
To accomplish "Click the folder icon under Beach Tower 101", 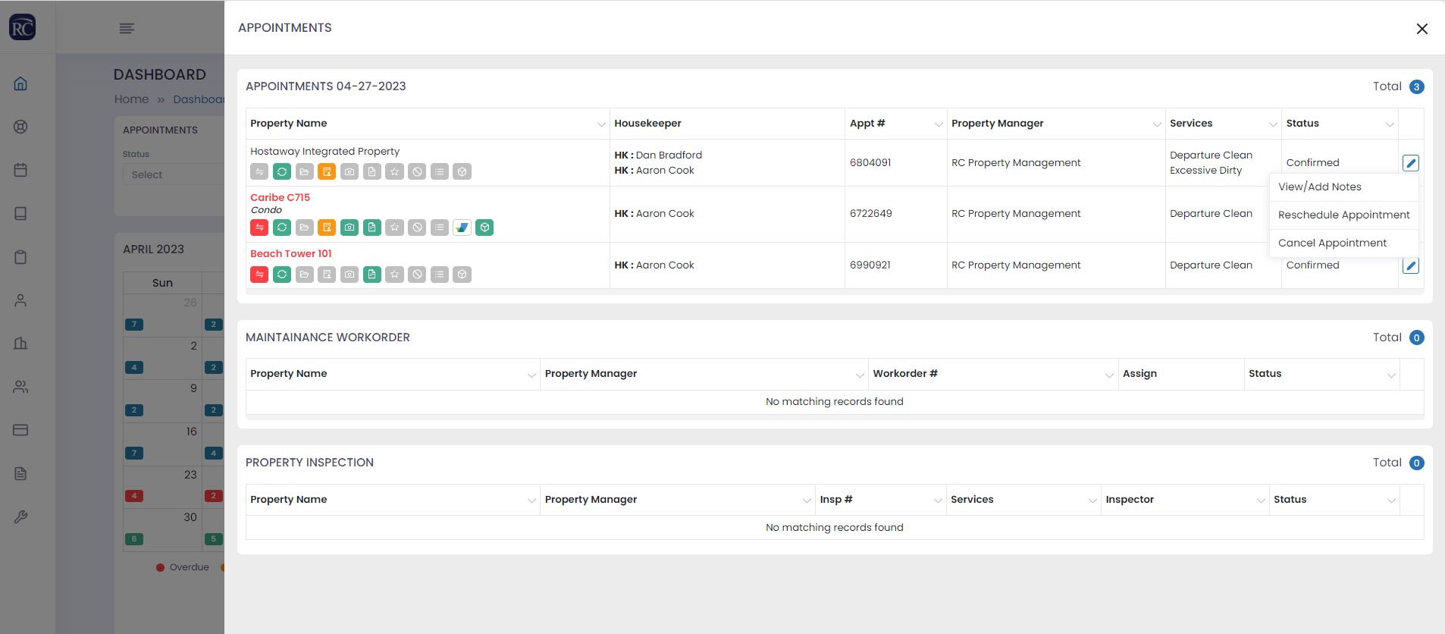I will pyautogui.click(x=304, y=275).
